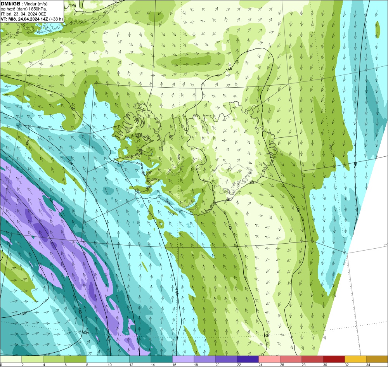Select the '10W' longitude label
Image resolution: width=388 pixels, height=367 pixels.
(x=331, y=148)
